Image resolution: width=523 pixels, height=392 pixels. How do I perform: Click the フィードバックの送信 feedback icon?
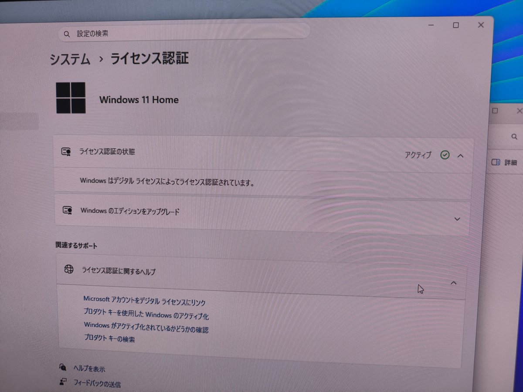point(63,382)
